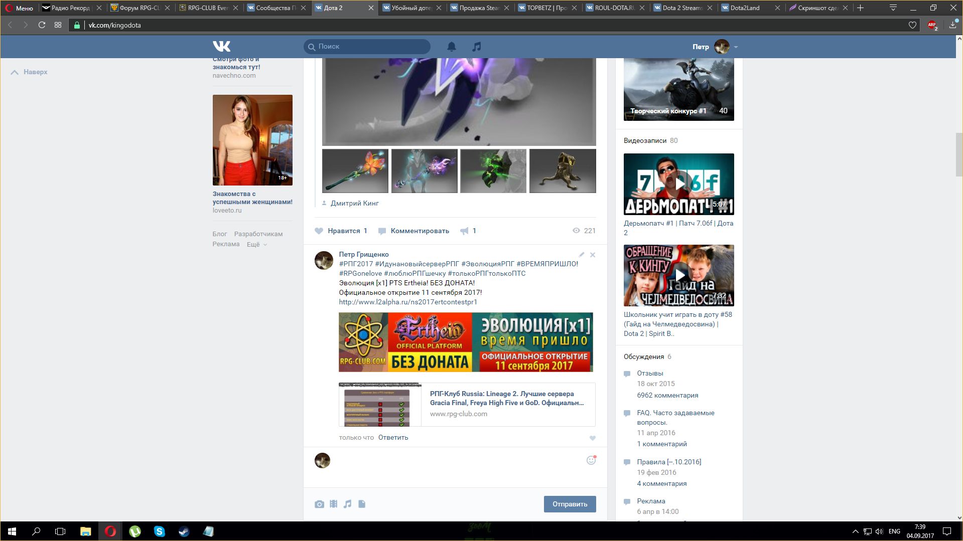Open the l2alpha.ru link in comment
The image size is (963, 541).
coord(408,302)
